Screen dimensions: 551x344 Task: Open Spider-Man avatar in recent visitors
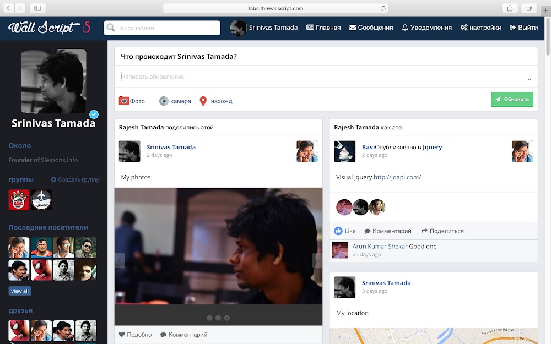tap(41, 270)
